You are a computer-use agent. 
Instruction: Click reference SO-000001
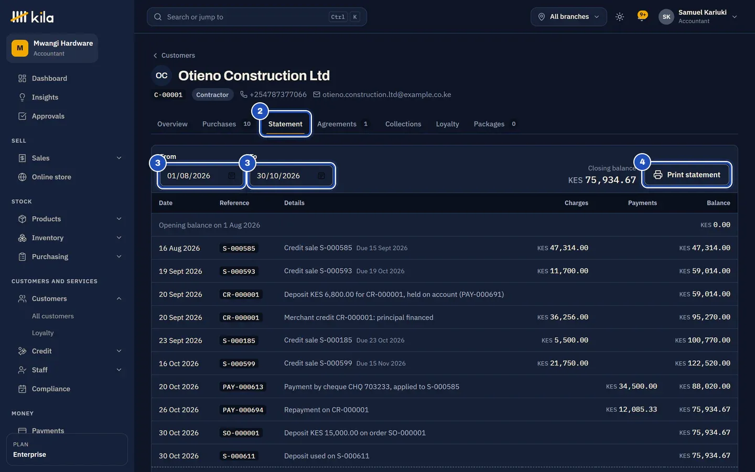[241, 433]
